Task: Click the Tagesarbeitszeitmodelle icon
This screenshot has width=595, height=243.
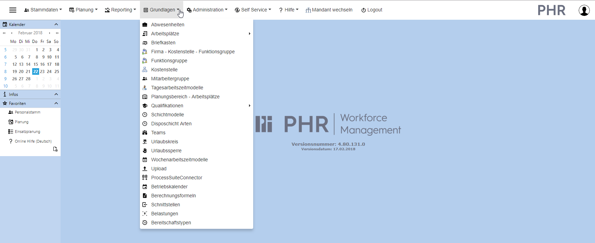Action: (x=145, y=88)
